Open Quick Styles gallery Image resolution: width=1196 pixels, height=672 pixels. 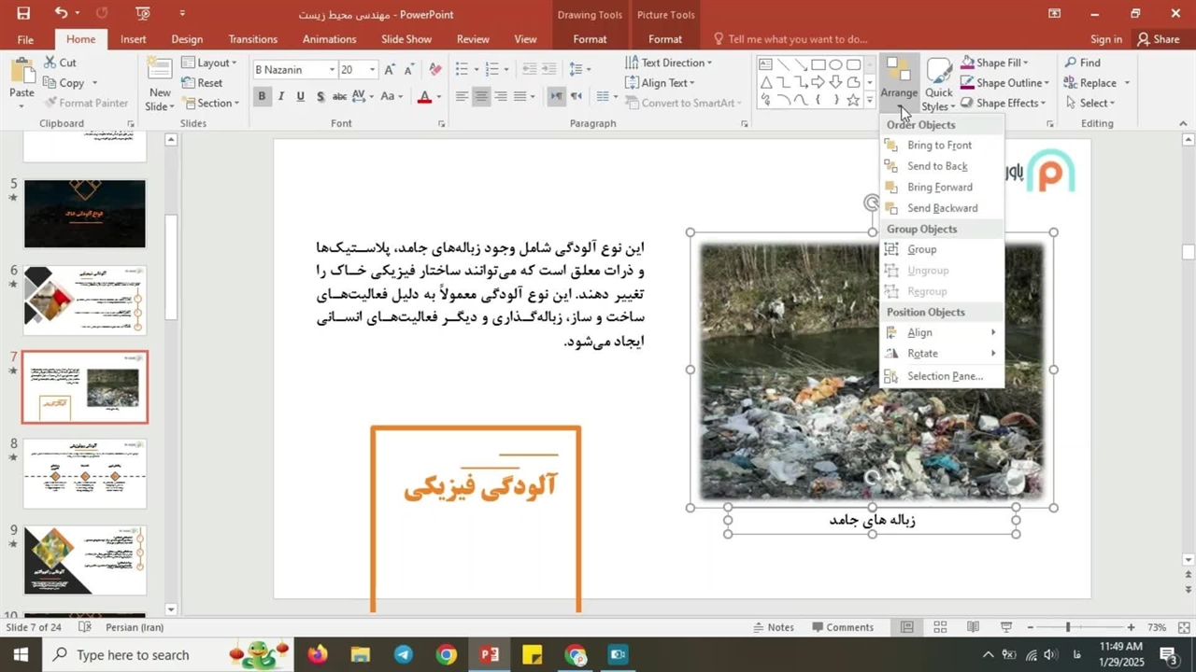click(x=939, y=84)
